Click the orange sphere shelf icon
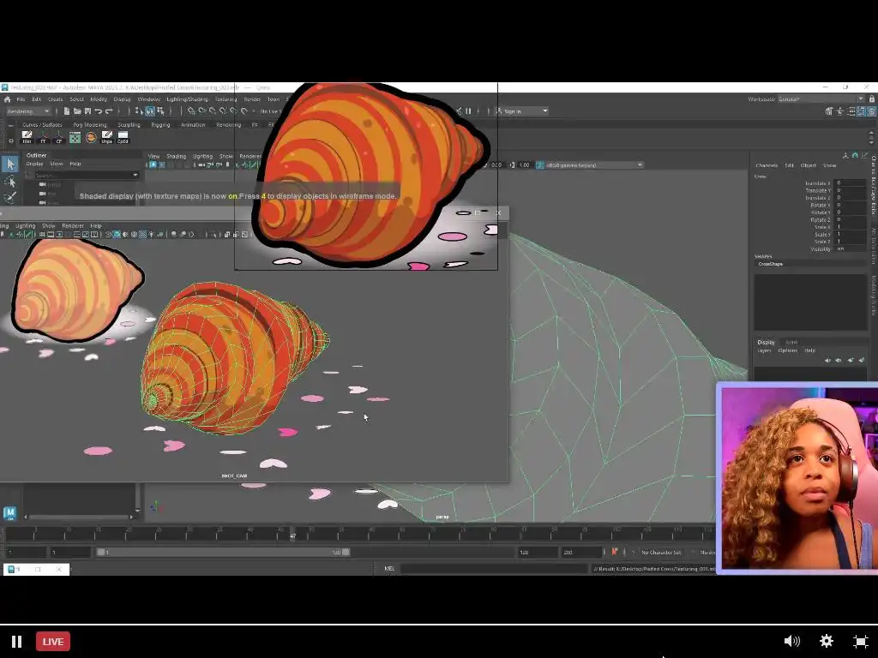 (x=91, y=137)
